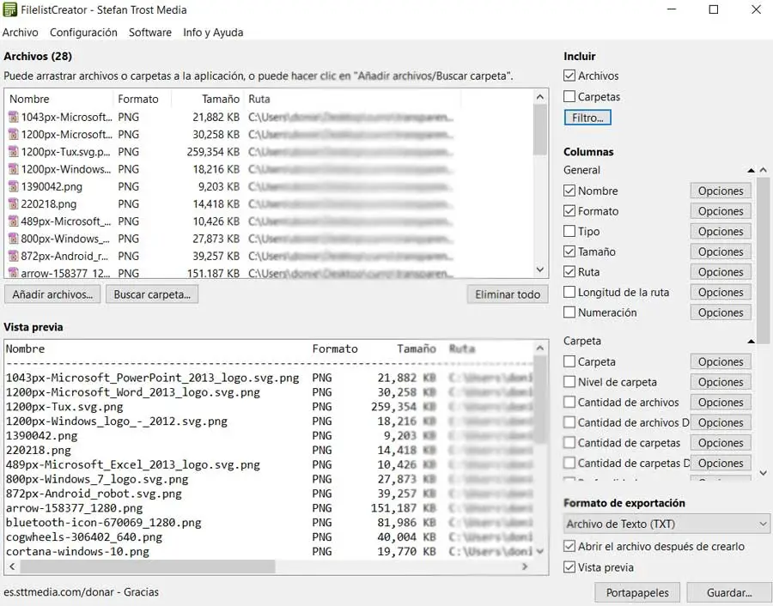Collapse the Carpeta columns section

click(x=751, y=341)
